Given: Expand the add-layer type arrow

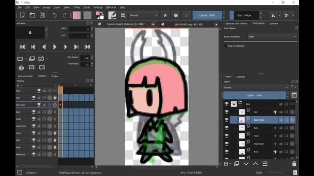Looking at the screenshot, I should click(230, 164).
